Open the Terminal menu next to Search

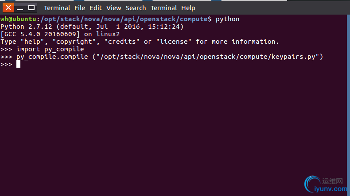[x=163, y=8]
